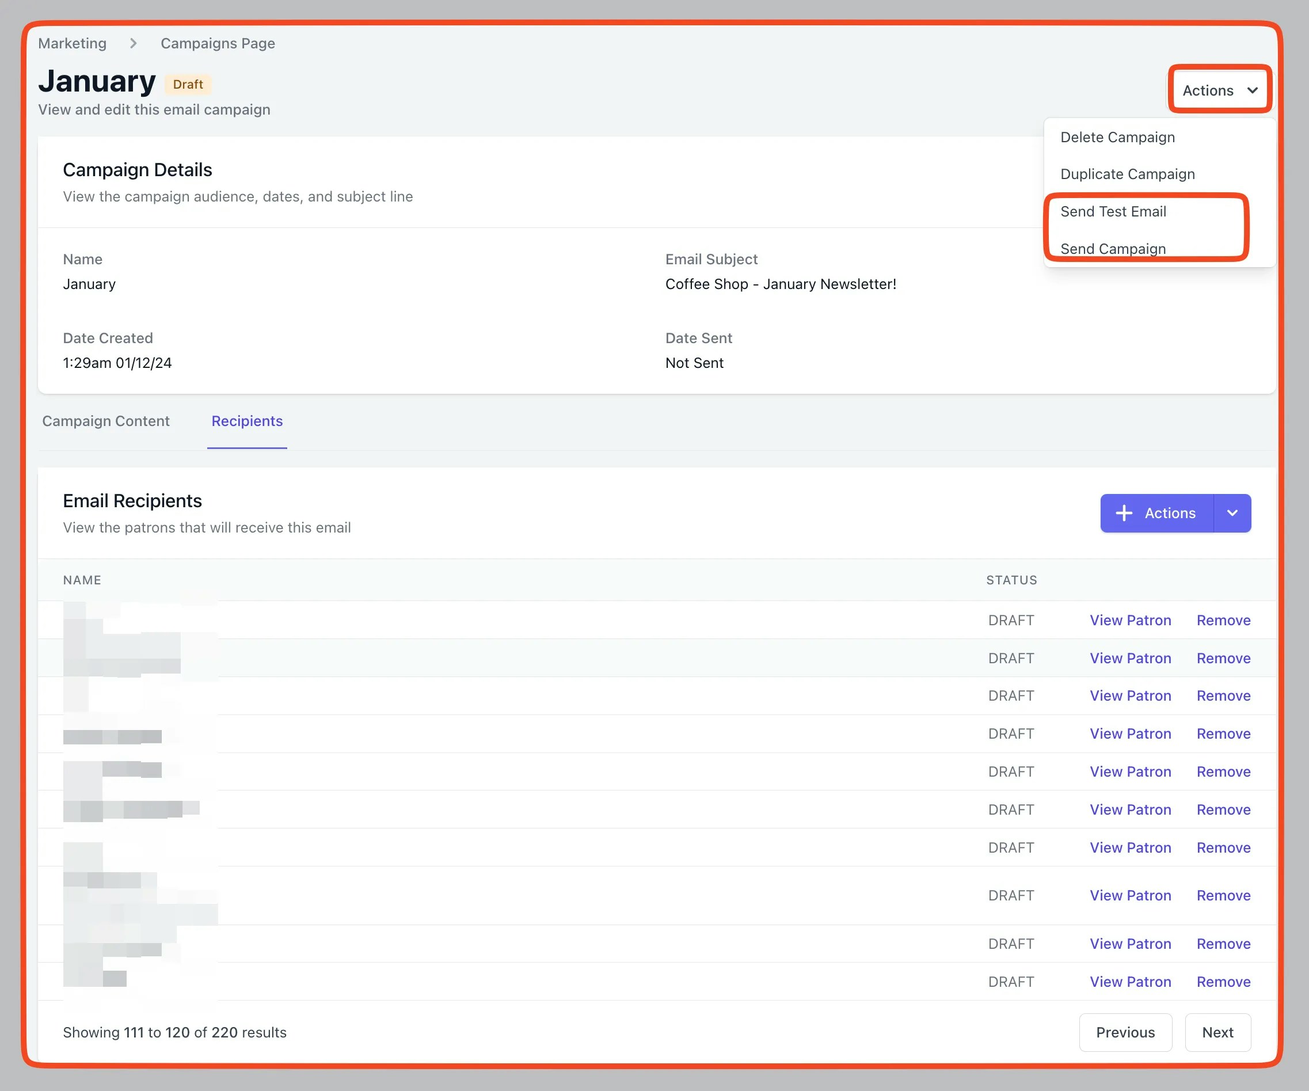Screen dimensions: 1309x1091
Task: Expand blue Actions split-button chevron
Action: tap(1232, 513)
